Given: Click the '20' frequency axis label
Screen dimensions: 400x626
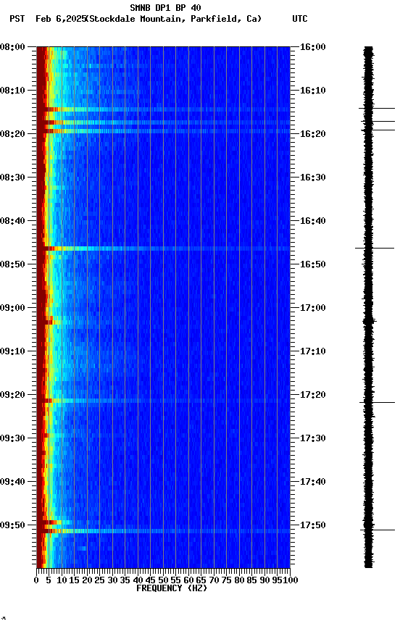Looking at the screenshot, I should click(87, 580).
